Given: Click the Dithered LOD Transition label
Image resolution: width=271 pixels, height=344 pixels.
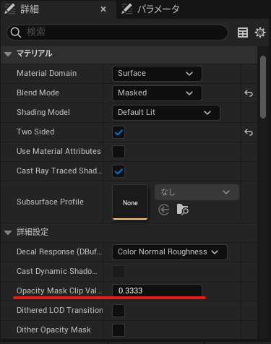Looking at the screenshot, I should click(60, 310).
